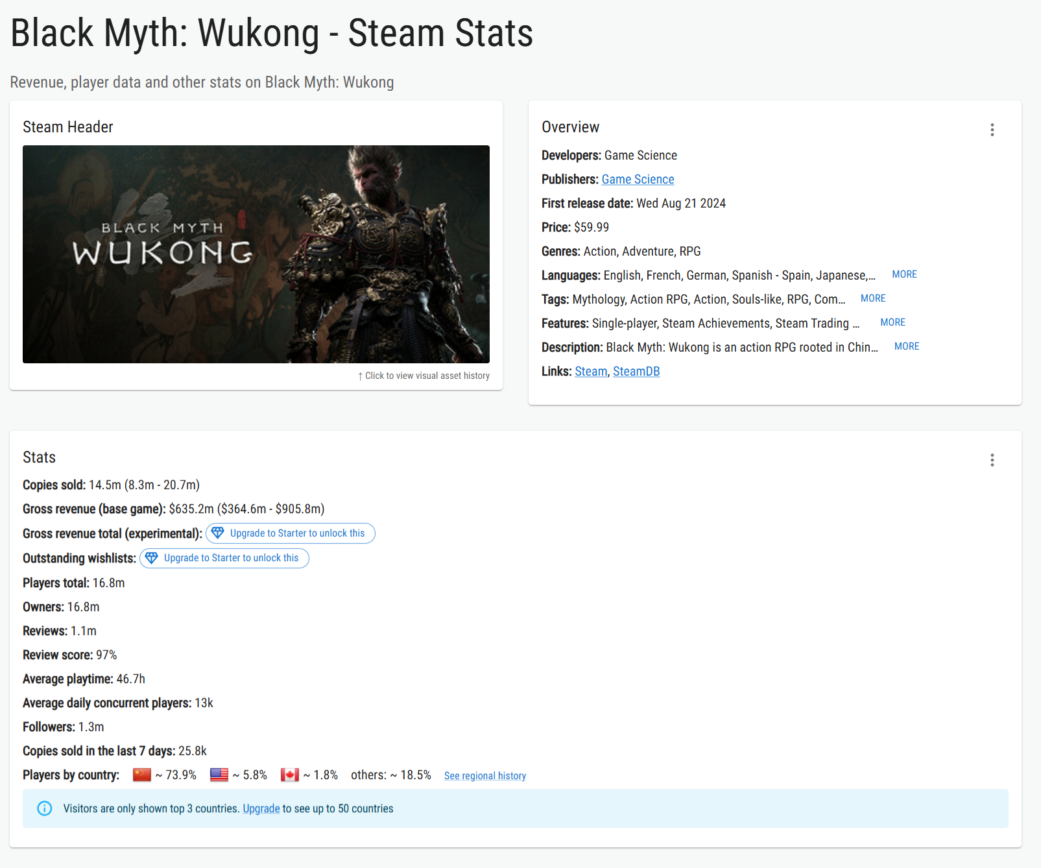Click the Average daily concurrent players 13k

pyautogui.click(x=204, y=703)
